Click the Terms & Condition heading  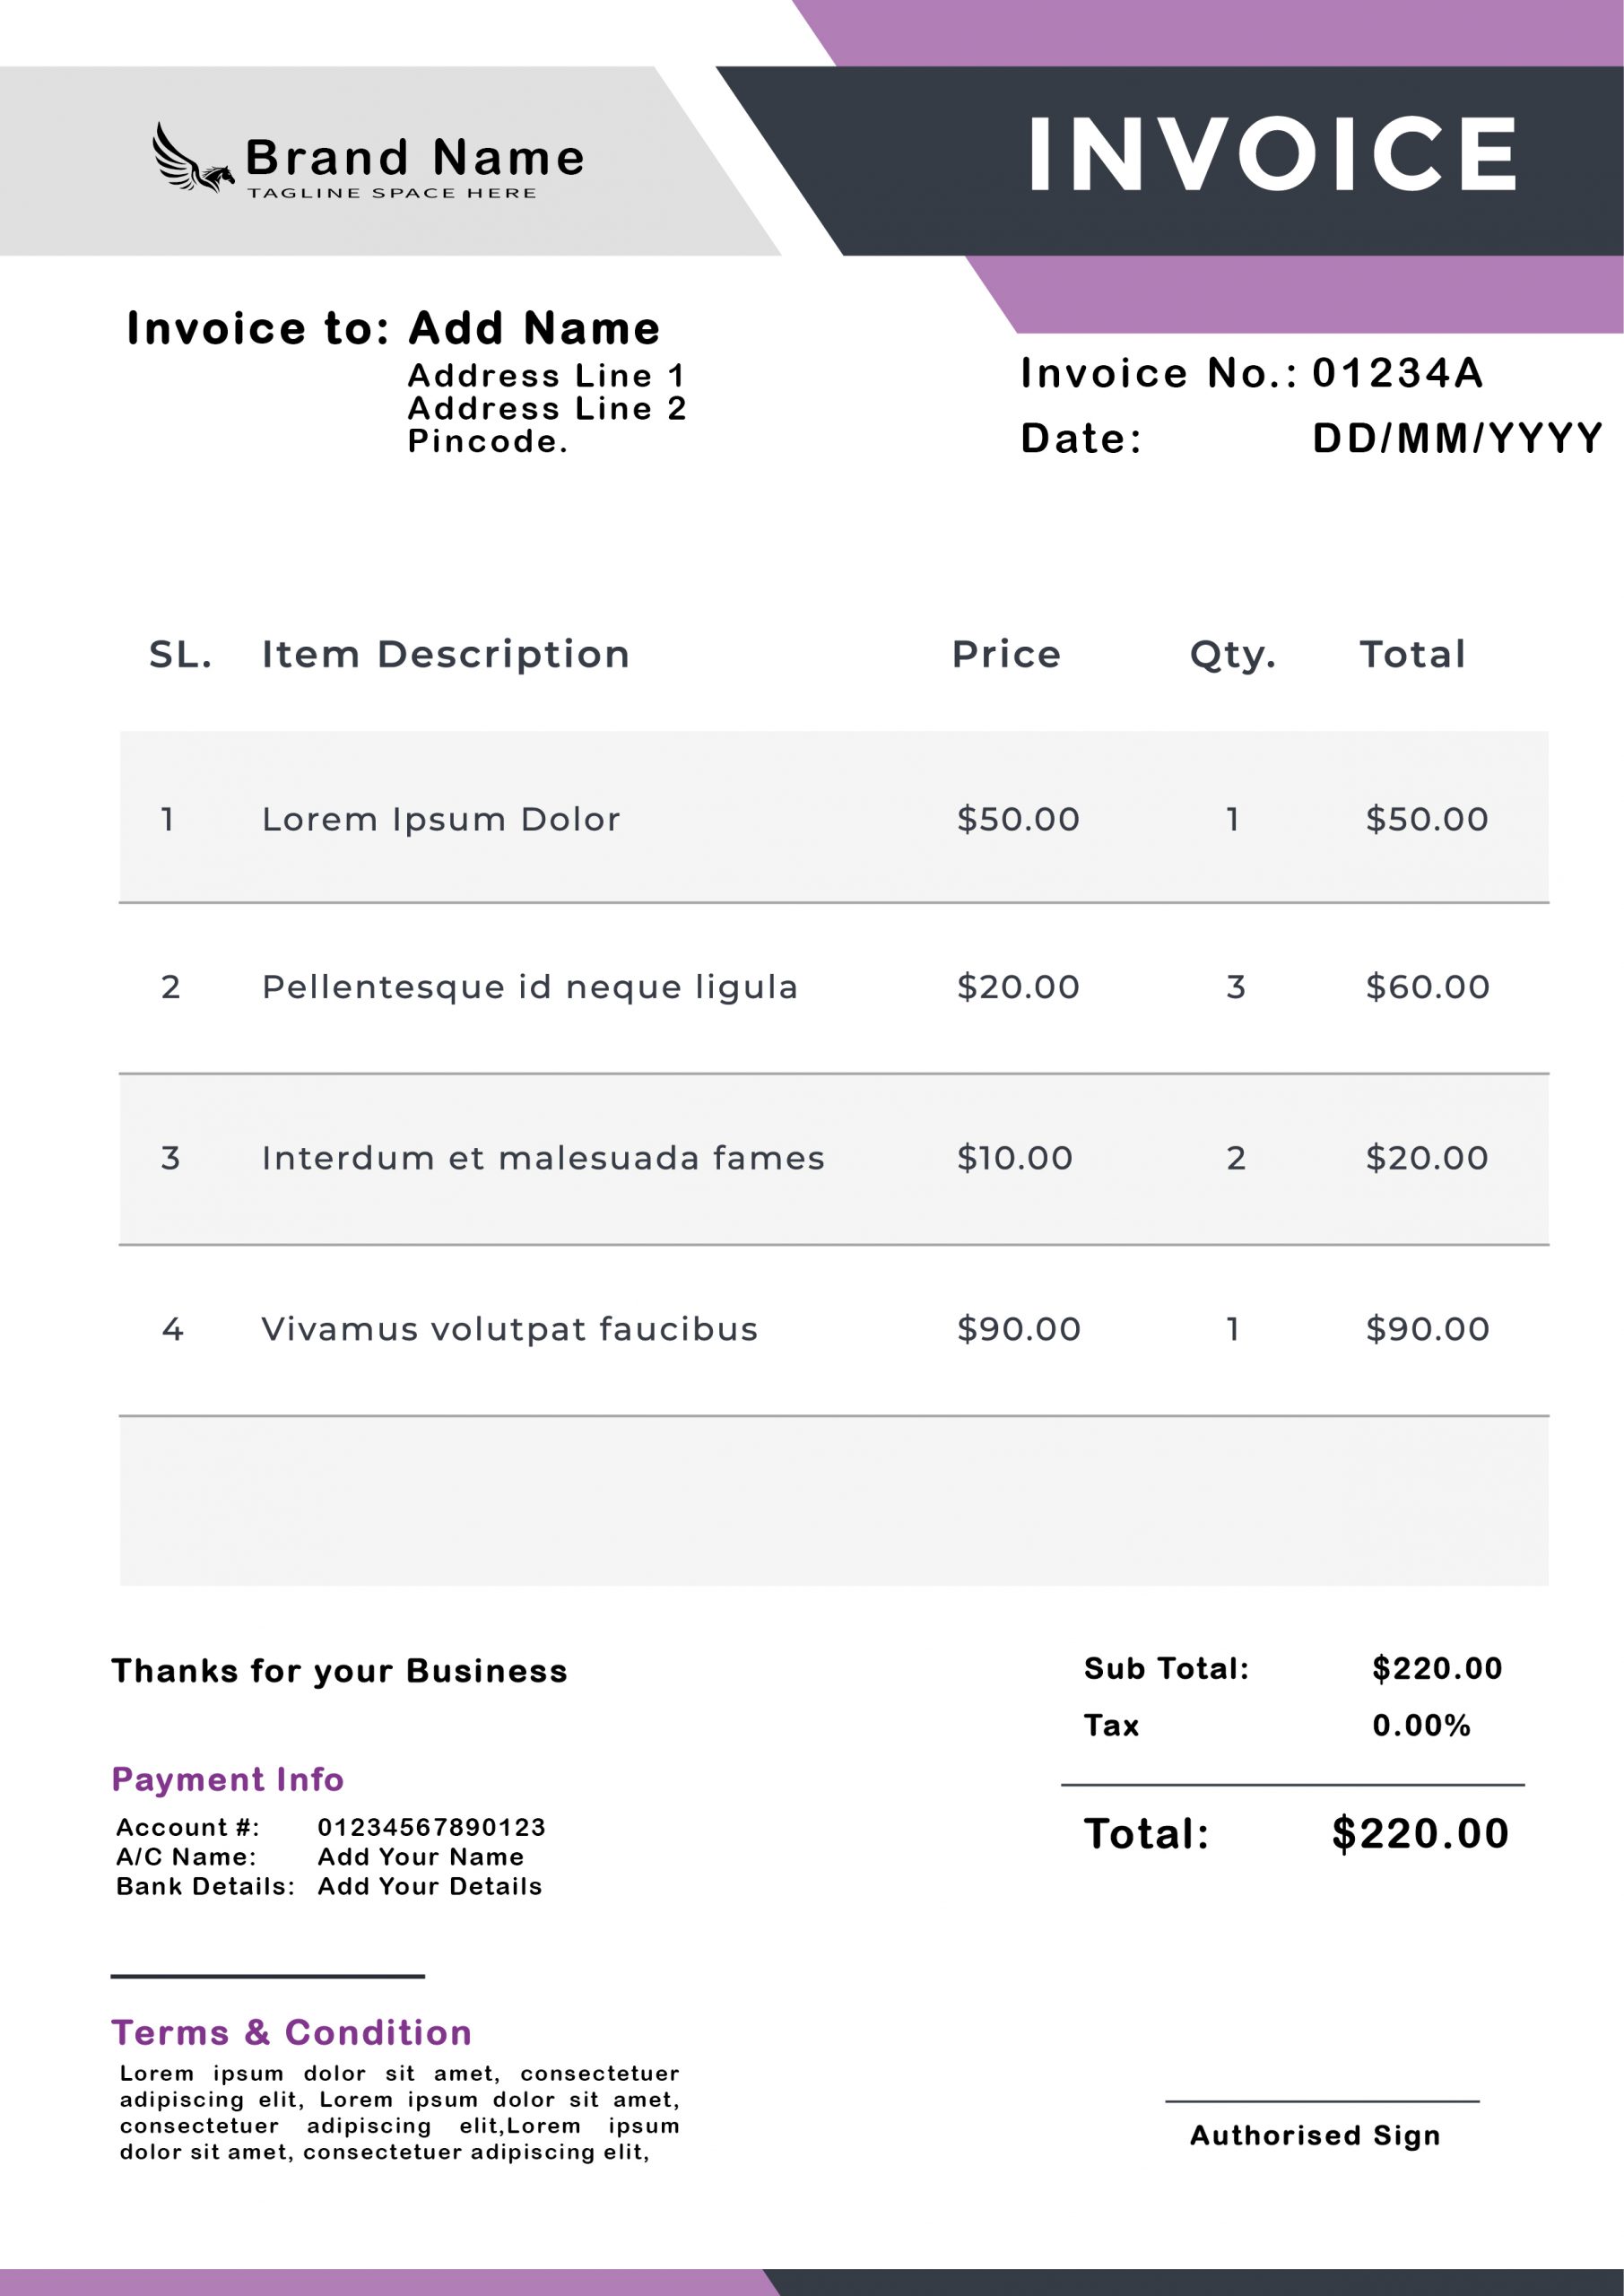click(x=291, y=2032)
